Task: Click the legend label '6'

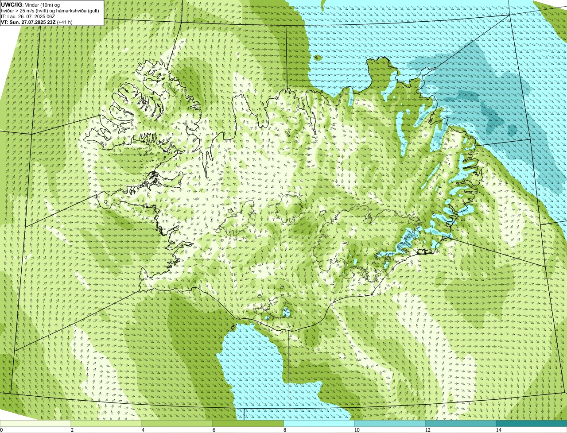Action: point(214,430)
